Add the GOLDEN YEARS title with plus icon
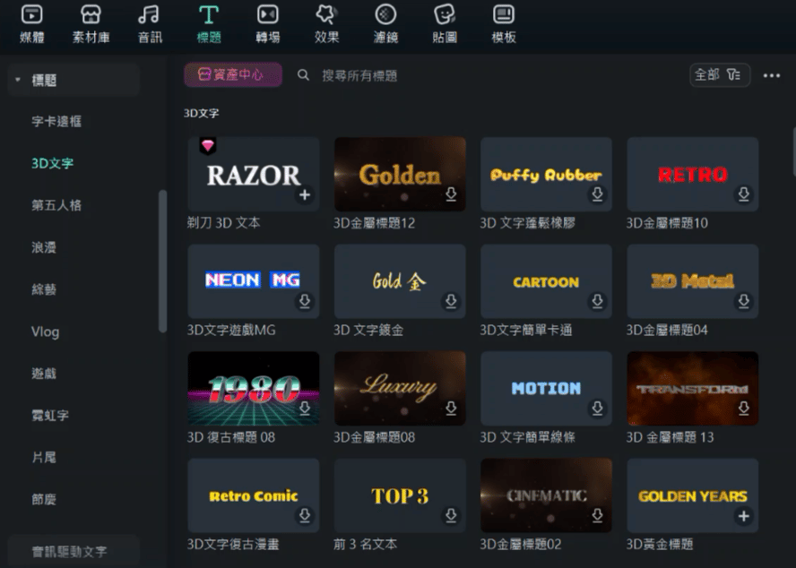 tap(743, 516)
